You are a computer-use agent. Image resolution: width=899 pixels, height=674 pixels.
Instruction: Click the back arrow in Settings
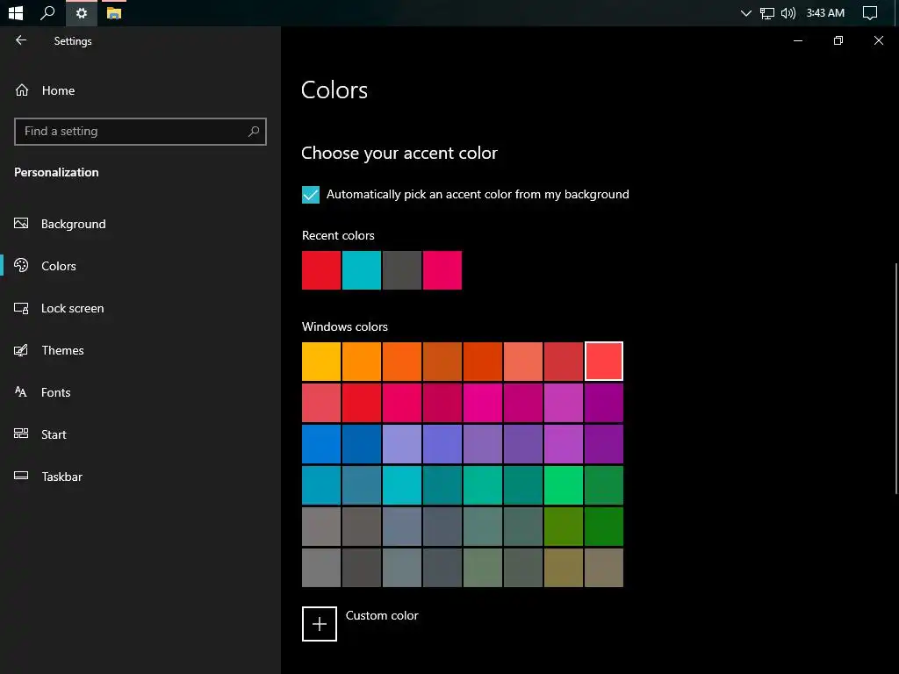click(x=21, y=40)
